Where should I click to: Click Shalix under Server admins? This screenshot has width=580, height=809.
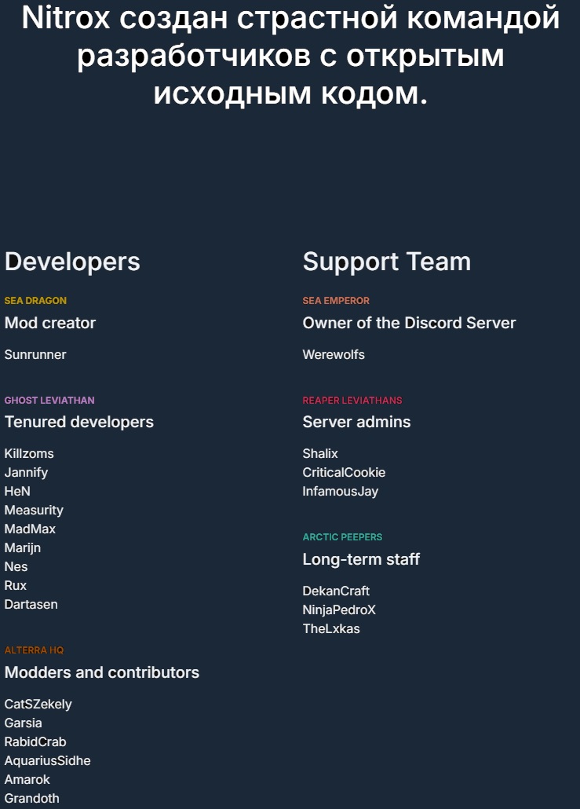tap(320, 453)
